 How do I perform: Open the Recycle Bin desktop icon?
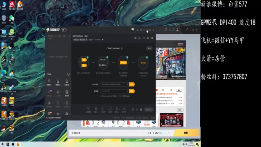(4, 19)
